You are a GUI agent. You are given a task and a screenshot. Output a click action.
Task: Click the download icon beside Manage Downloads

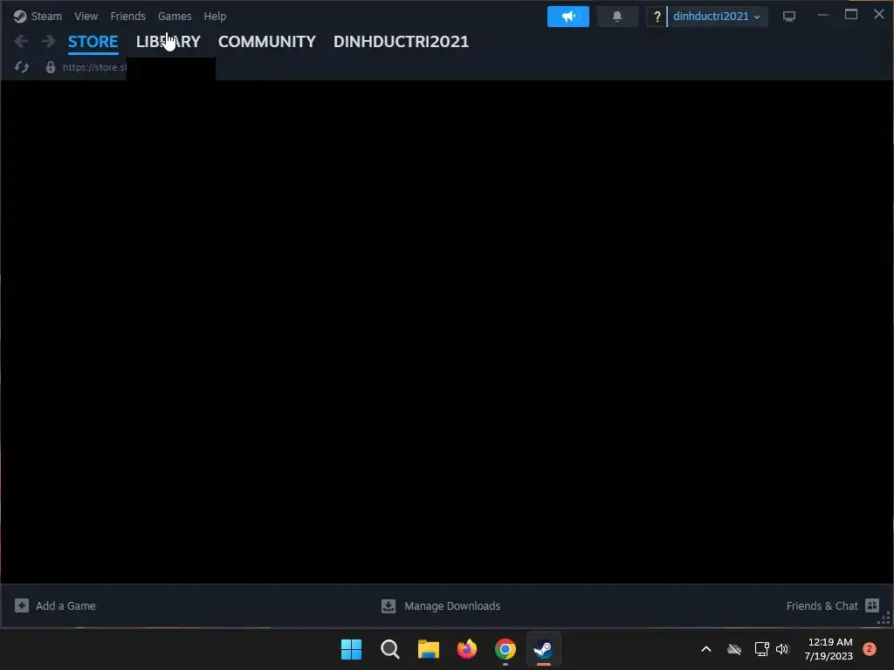point(389,605)
